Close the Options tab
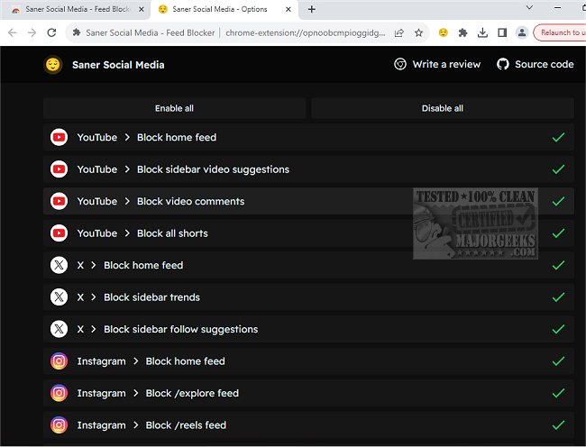 tap(288, 9)
